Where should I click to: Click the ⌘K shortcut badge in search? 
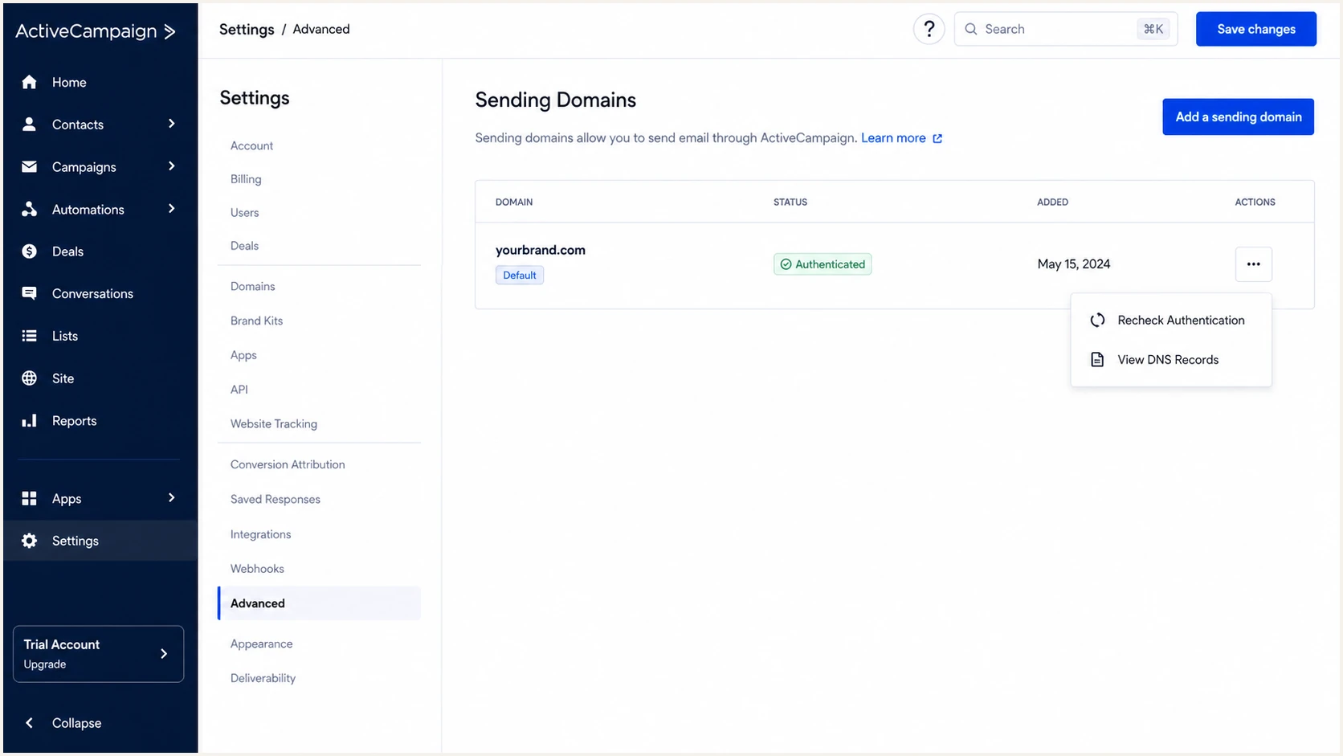point(1153,29)
